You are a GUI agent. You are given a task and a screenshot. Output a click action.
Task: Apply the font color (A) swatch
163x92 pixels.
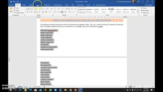[50, 12]
